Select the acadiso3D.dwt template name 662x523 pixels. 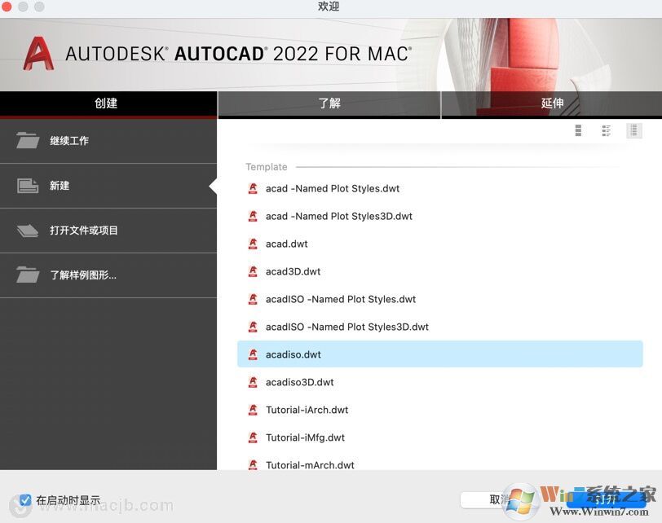300,382
